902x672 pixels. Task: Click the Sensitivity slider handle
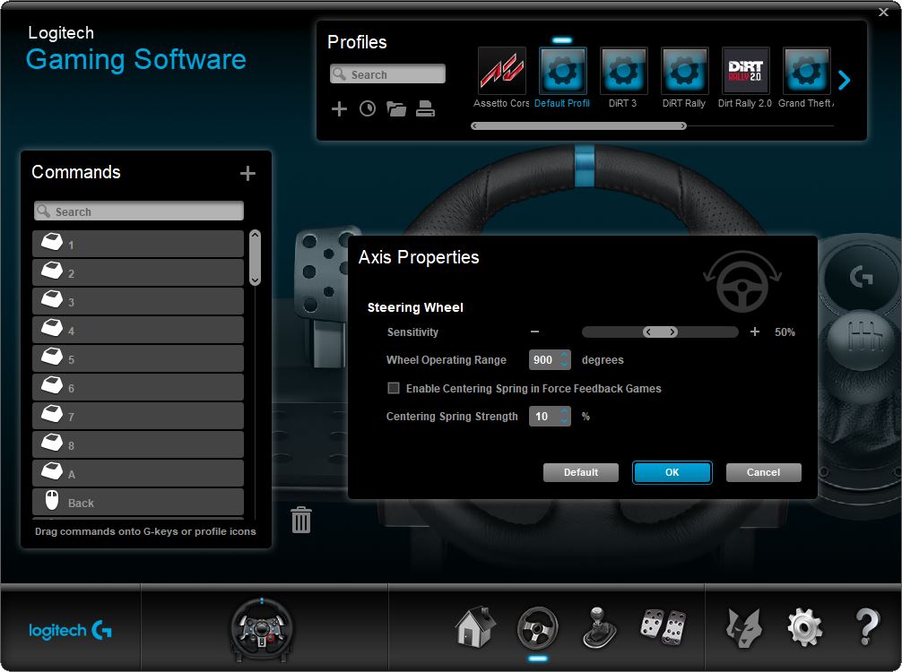[x=660, y=332]
